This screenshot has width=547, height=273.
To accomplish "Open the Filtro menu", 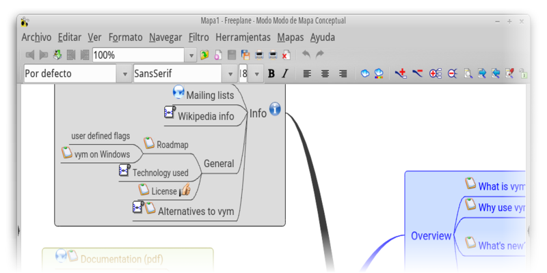I will coord(198,38).
